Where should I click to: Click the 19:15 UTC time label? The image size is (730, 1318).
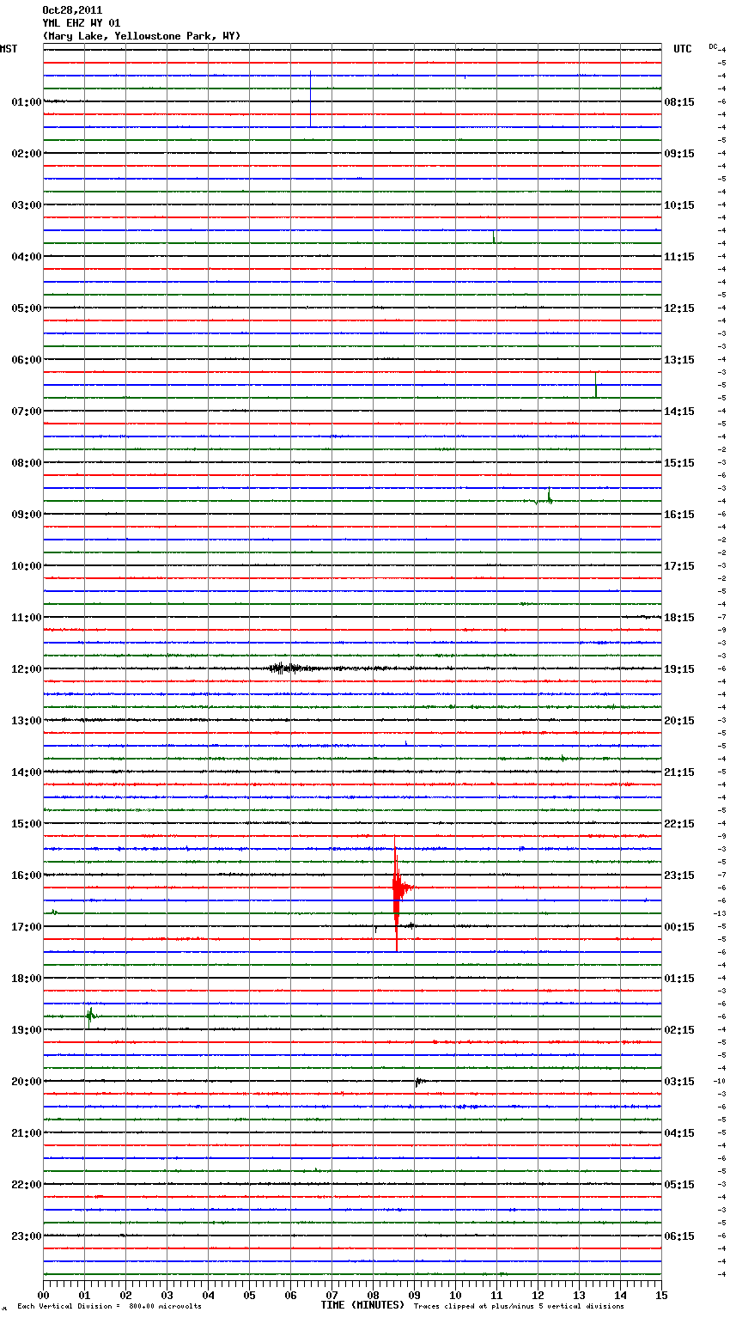(679, 669)
